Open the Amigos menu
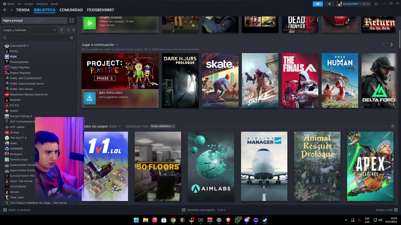Screen dimensions: 401x225 point(29,4)
